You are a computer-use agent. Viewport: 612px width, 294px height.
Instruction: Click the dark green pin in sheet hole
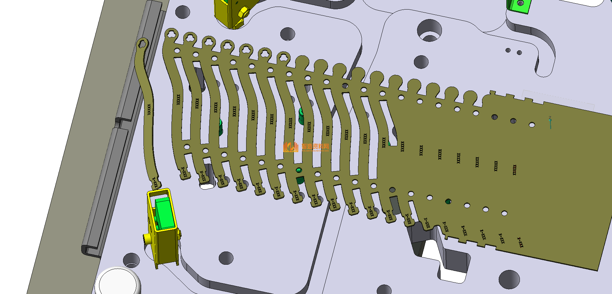[448, 201]
